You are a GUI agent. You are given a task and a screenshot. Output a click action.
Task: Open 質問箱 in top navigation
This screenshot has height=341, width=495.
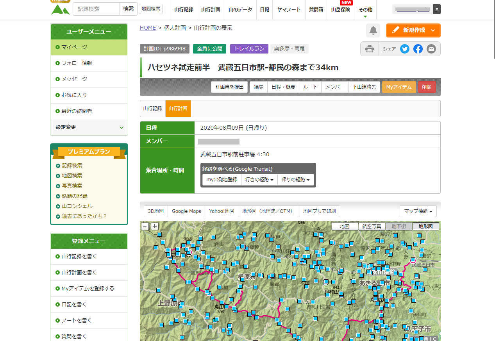pyautogui.click(x=316, y=9)
